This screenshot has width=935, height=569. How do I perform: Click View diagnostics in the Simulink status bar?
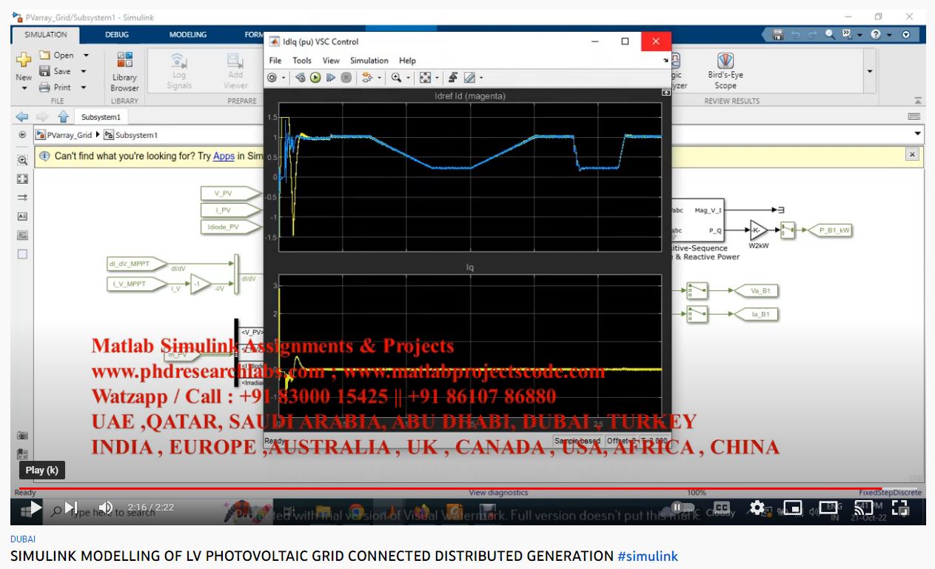click(x=498, y=493)
